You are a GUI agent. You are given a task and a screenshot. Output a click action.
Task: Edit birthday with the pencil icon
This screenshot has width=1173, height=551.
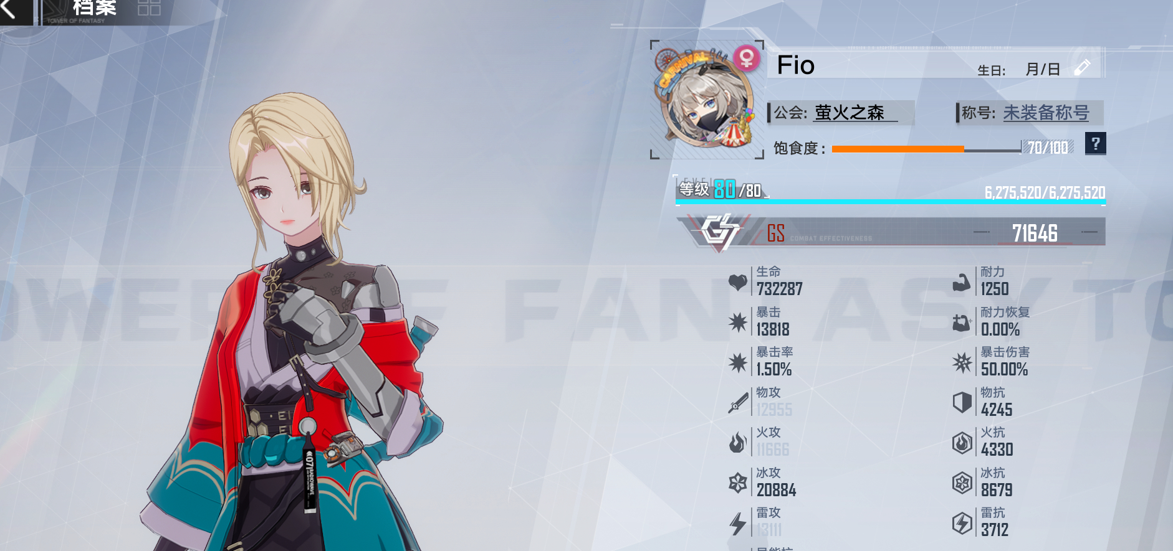point(1083,67)
